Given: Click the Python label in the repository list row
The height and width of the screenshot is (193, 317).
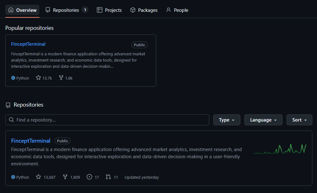Looking at the screenshot, I should (23, 177).
